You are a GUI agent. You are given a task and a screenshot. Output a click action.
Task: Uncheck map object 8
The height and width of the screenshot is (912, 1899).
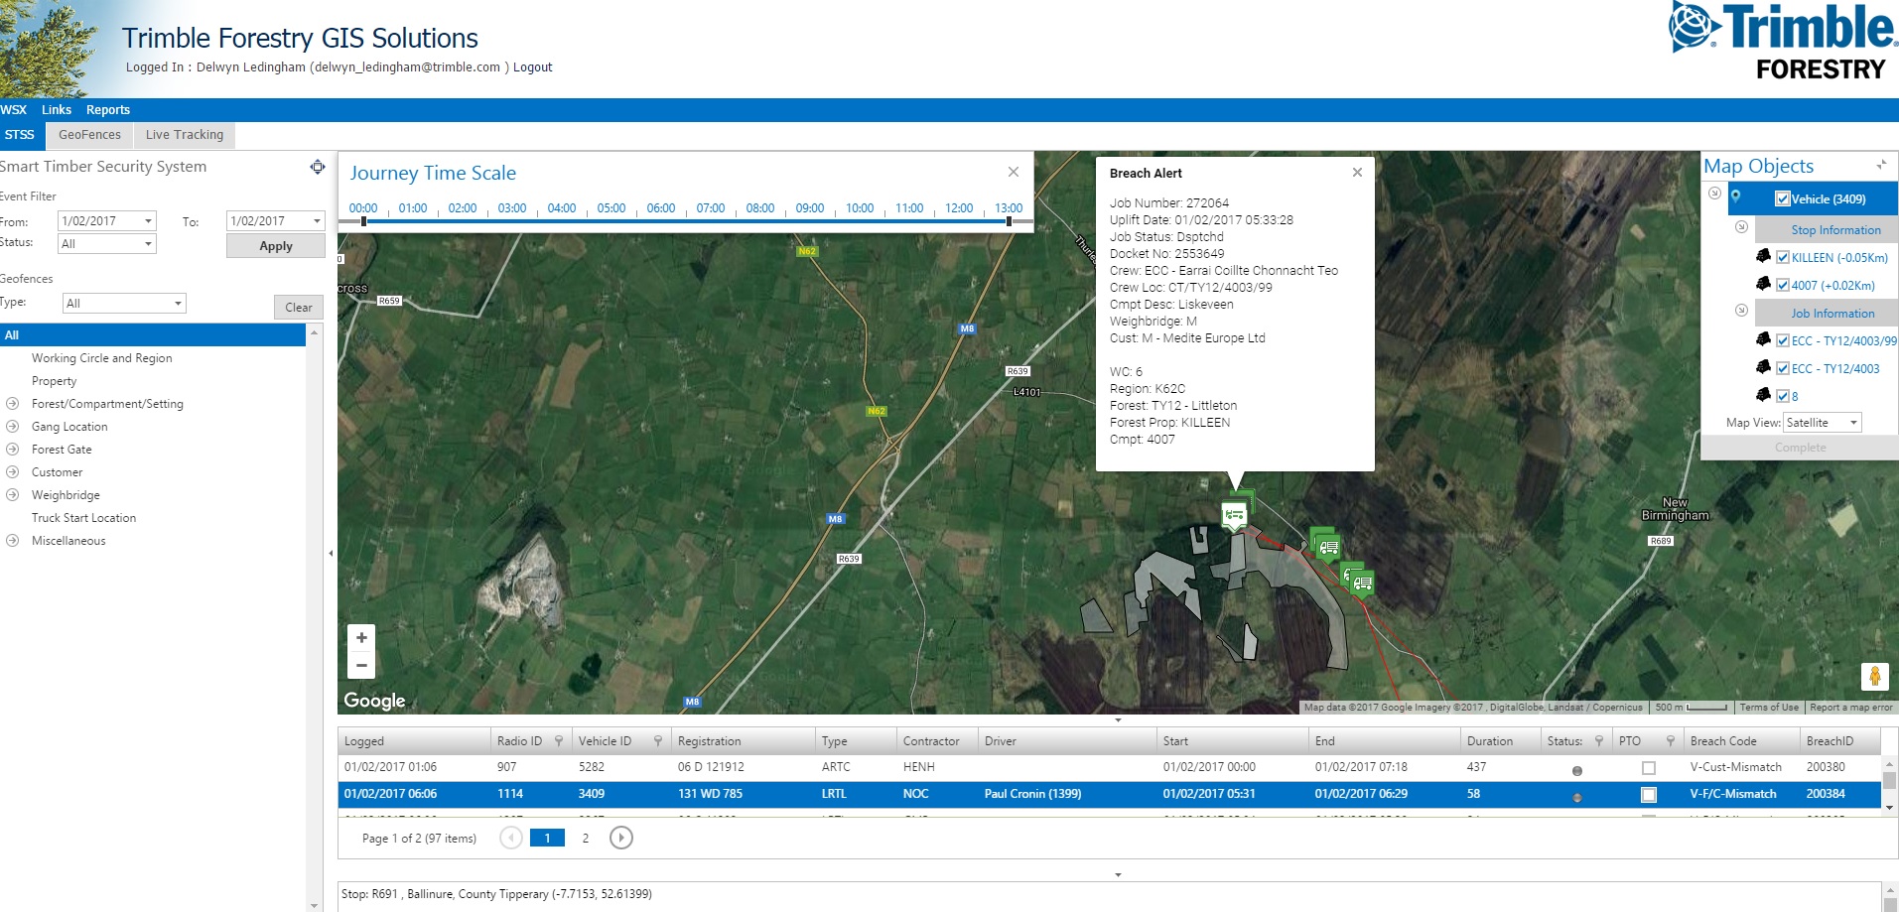pos(1783,396)
